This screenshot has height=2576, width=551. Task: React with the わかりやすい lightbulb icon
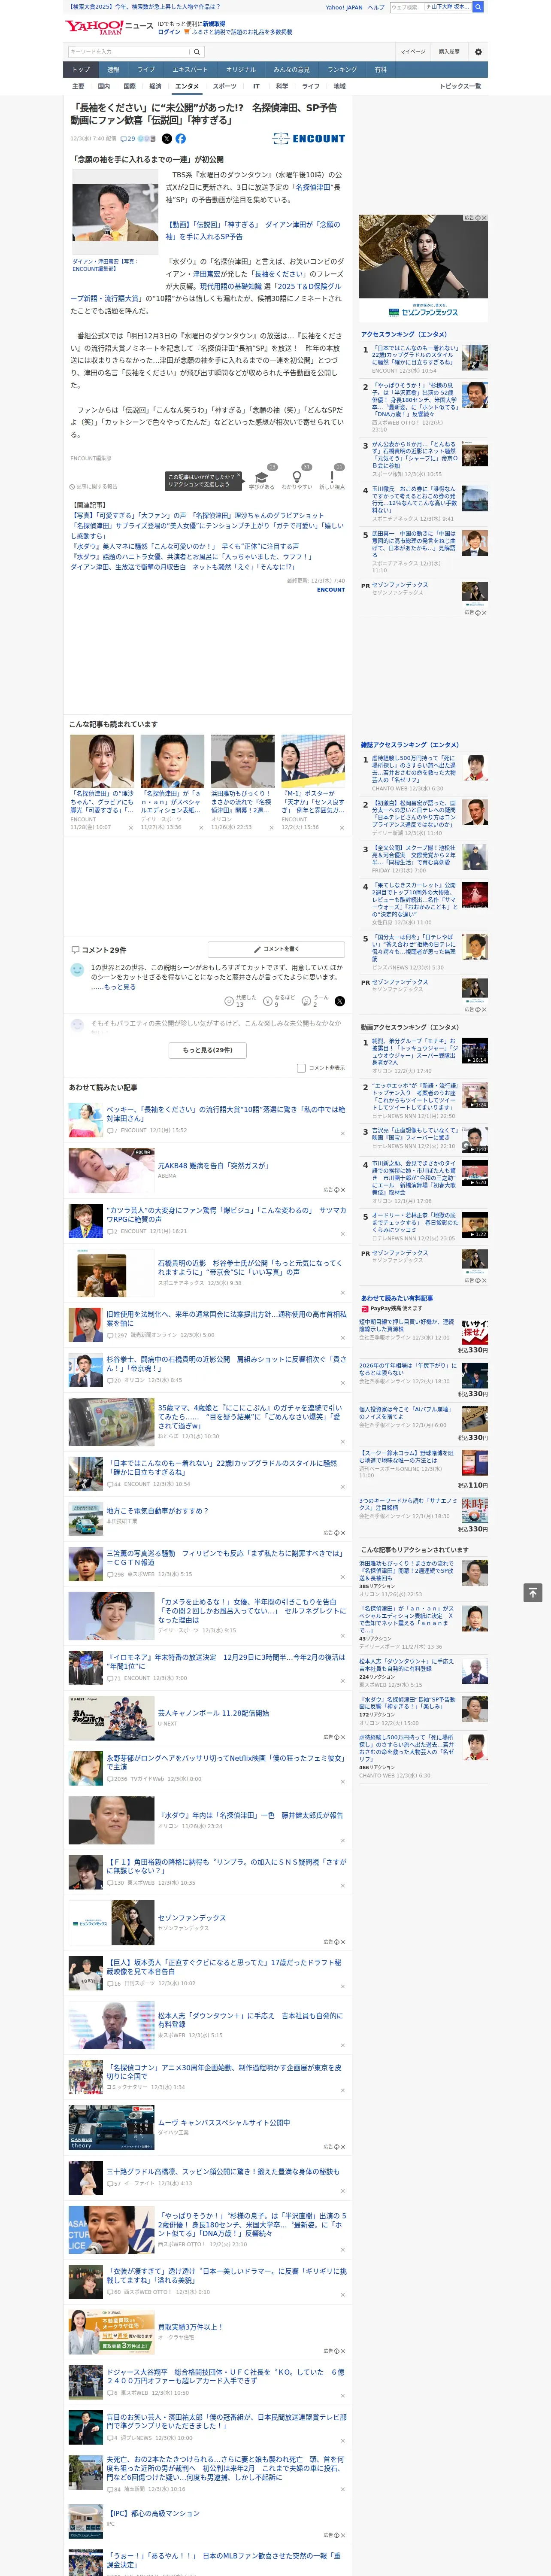(x=297, y=477)
